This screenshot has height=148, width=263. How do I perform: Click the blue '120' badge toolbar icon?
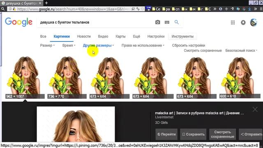coord(148,9)
